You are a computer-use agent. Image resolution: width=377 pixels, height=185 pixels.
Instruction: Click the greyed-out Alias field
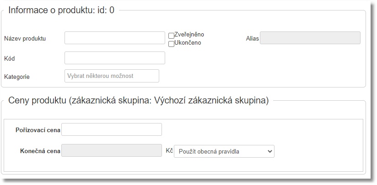(x=310, y=38)
